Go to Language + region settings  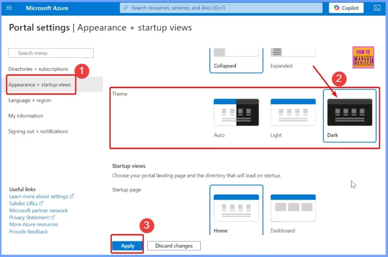click(30, 100)
